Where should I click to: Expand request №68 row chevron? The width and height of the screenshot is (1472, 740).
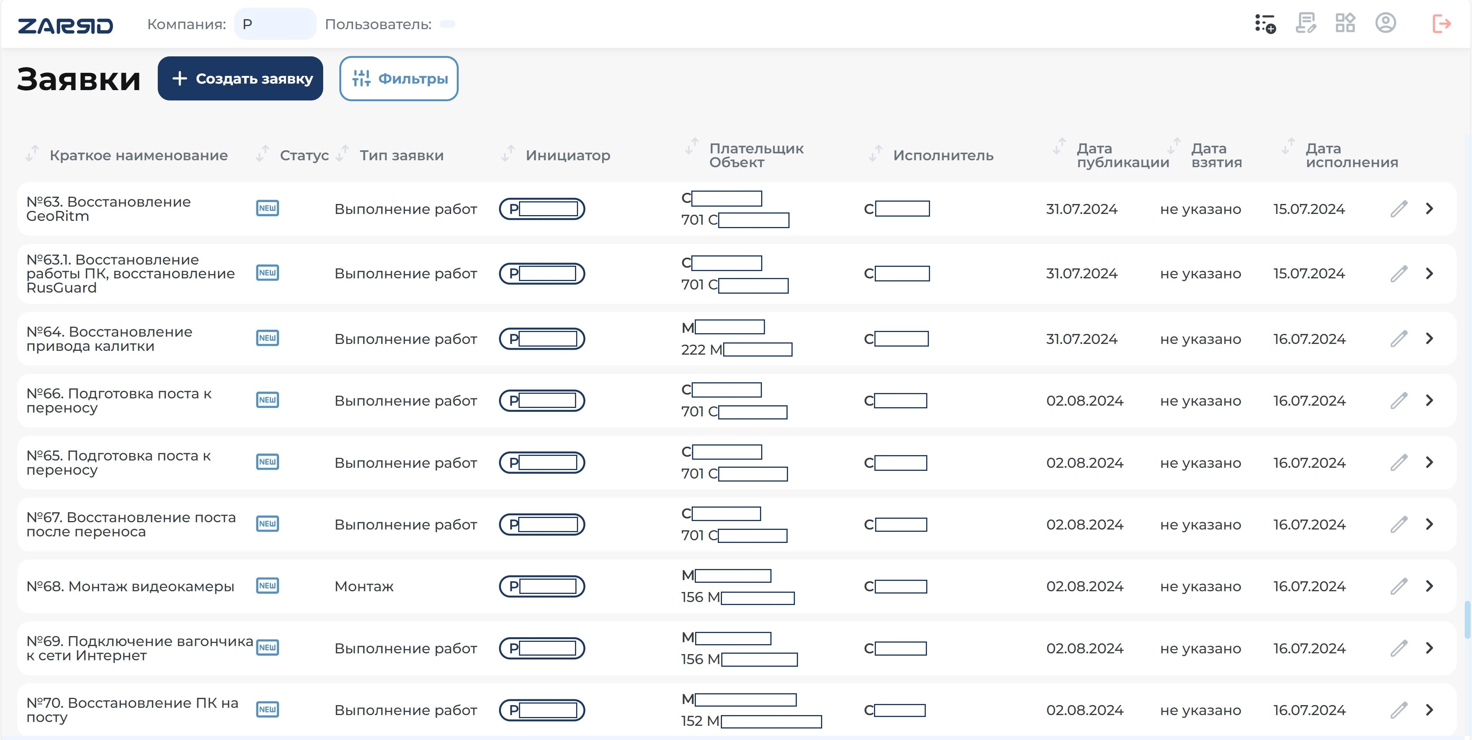(1429, 586)
